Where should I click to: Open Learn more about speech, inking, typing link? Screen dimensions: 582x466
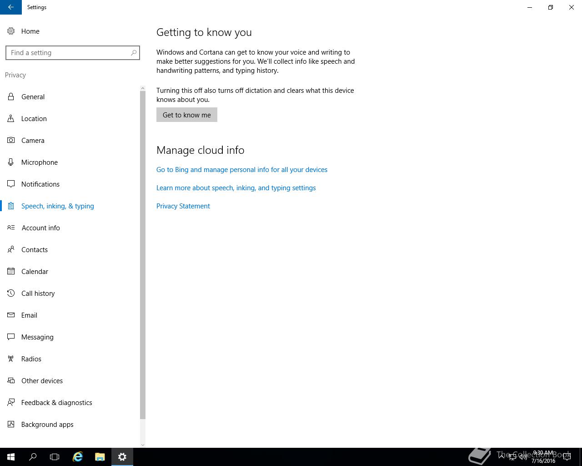pyautogui.click(x=236, y=187)
